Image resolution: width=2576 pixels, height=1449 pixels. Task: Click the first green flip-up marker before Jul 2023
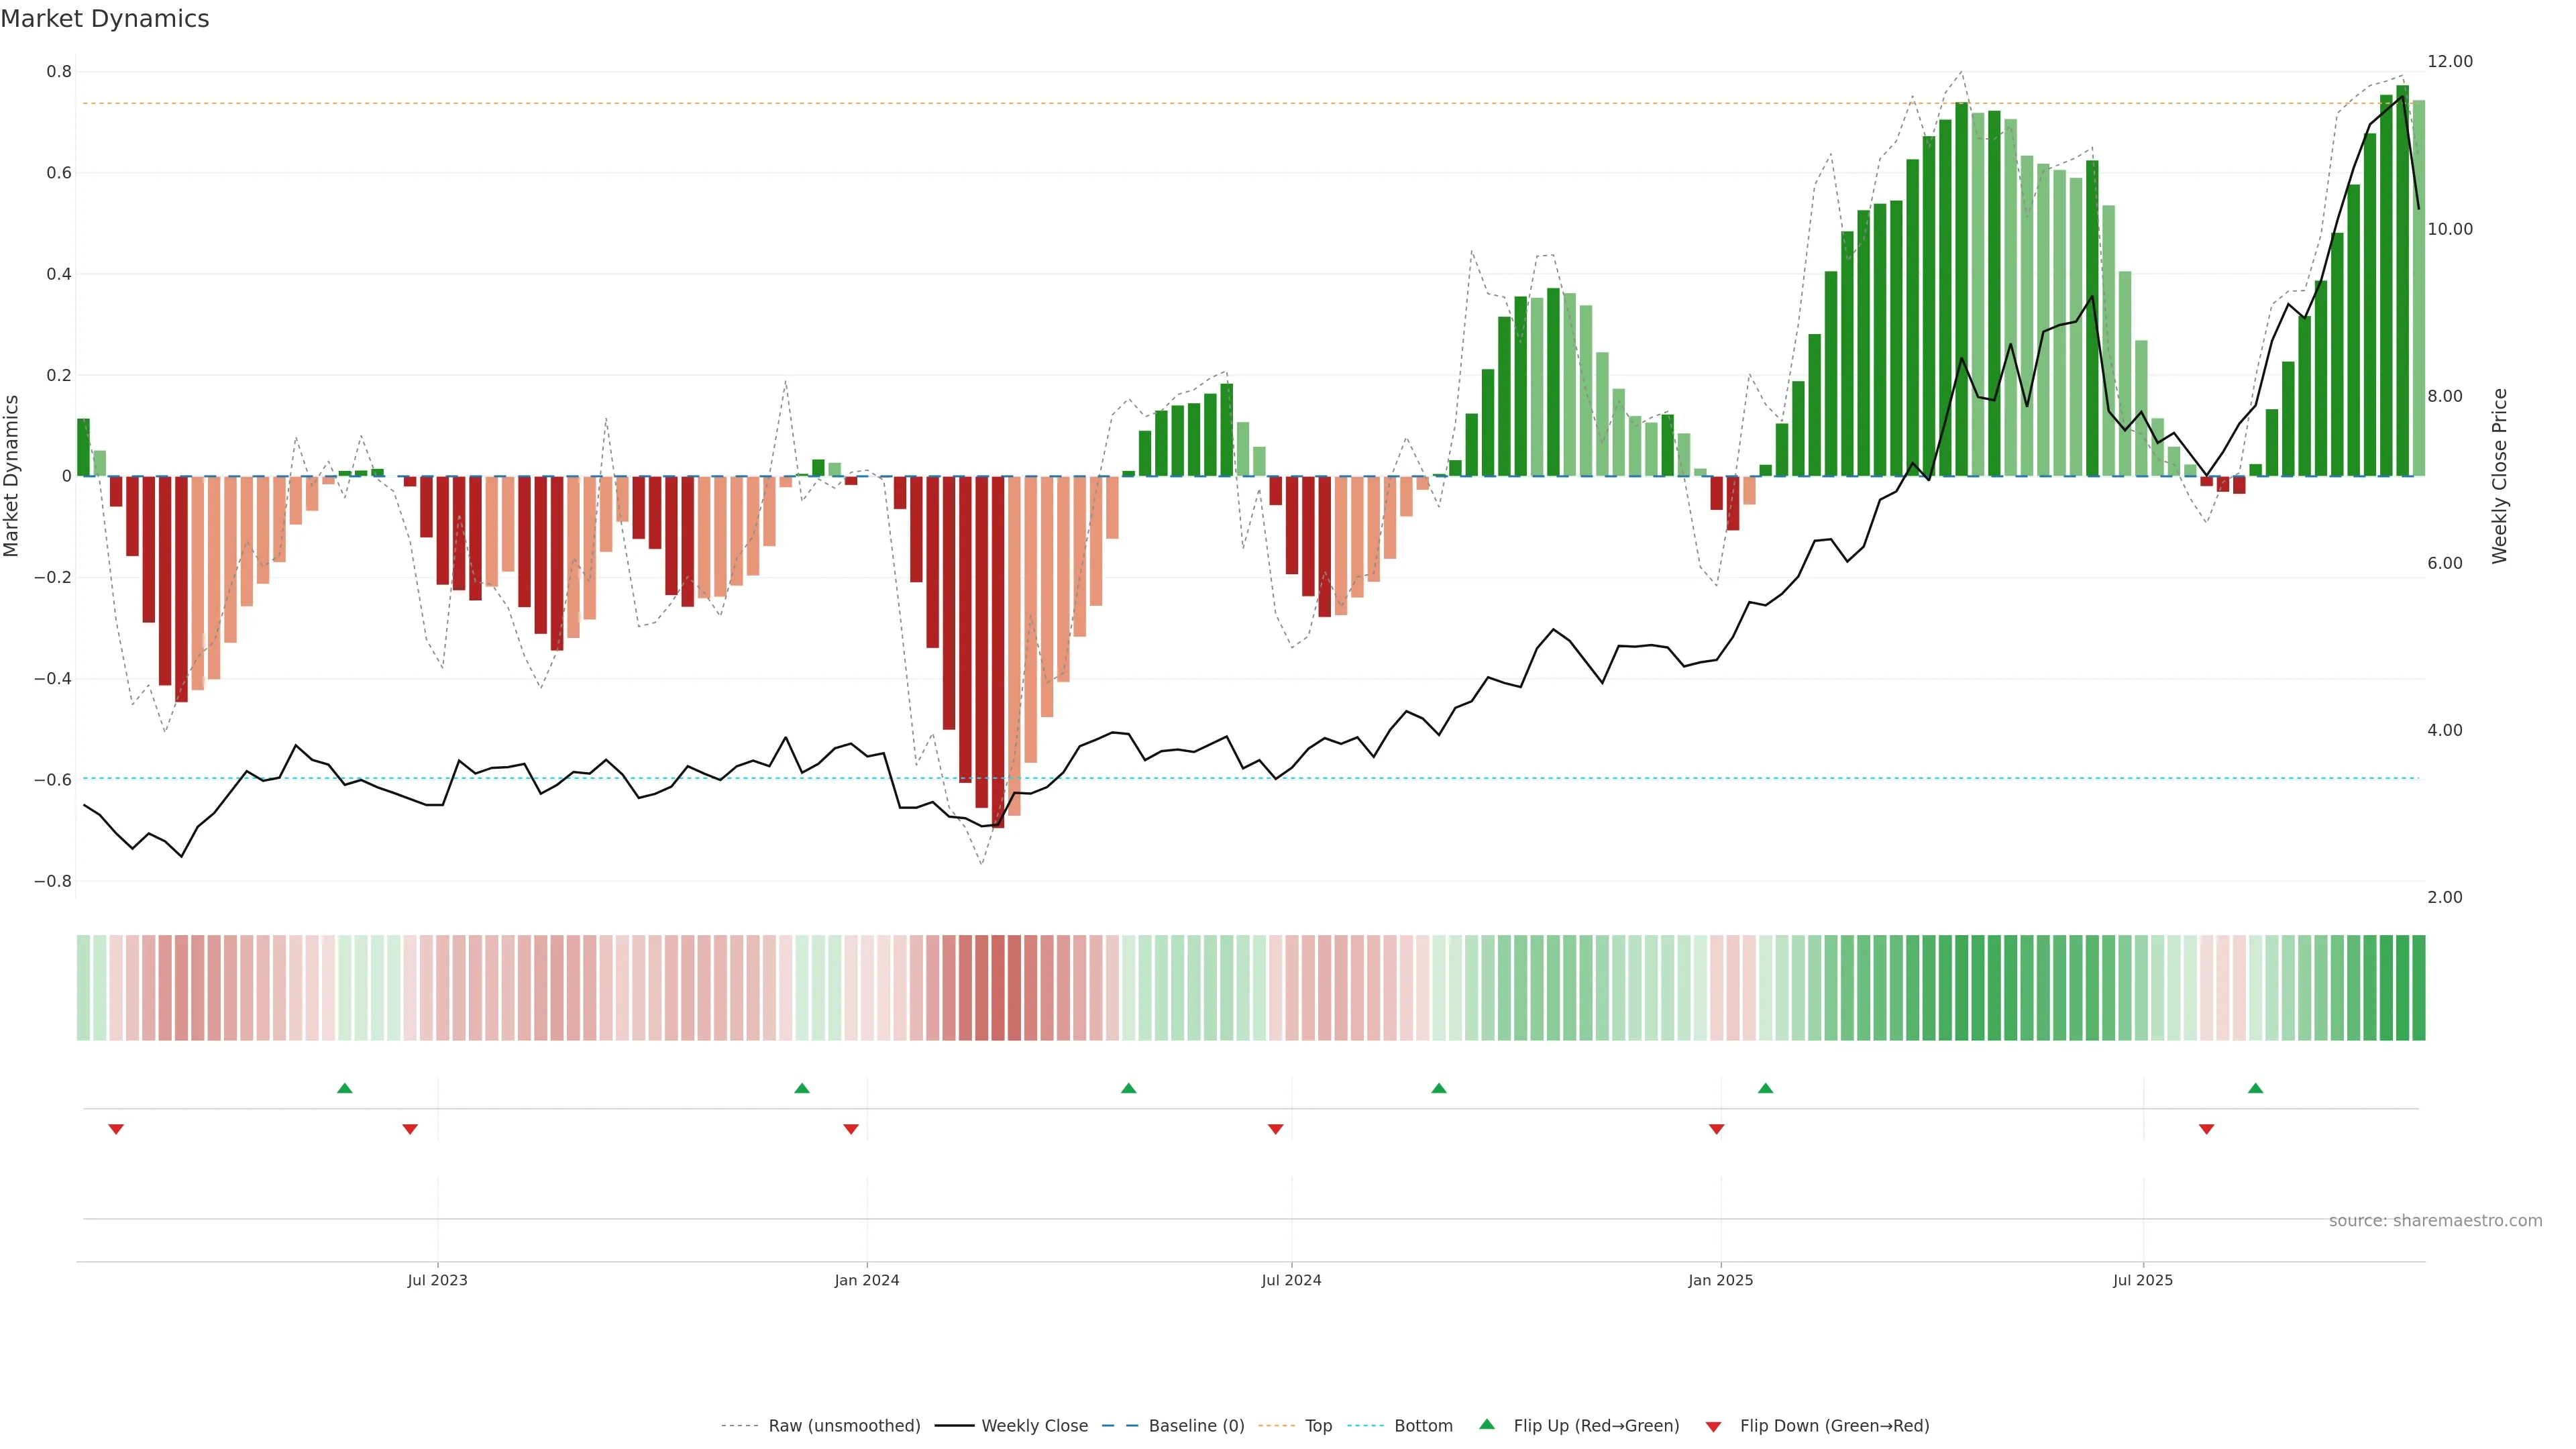click(x=345, y=1088)
